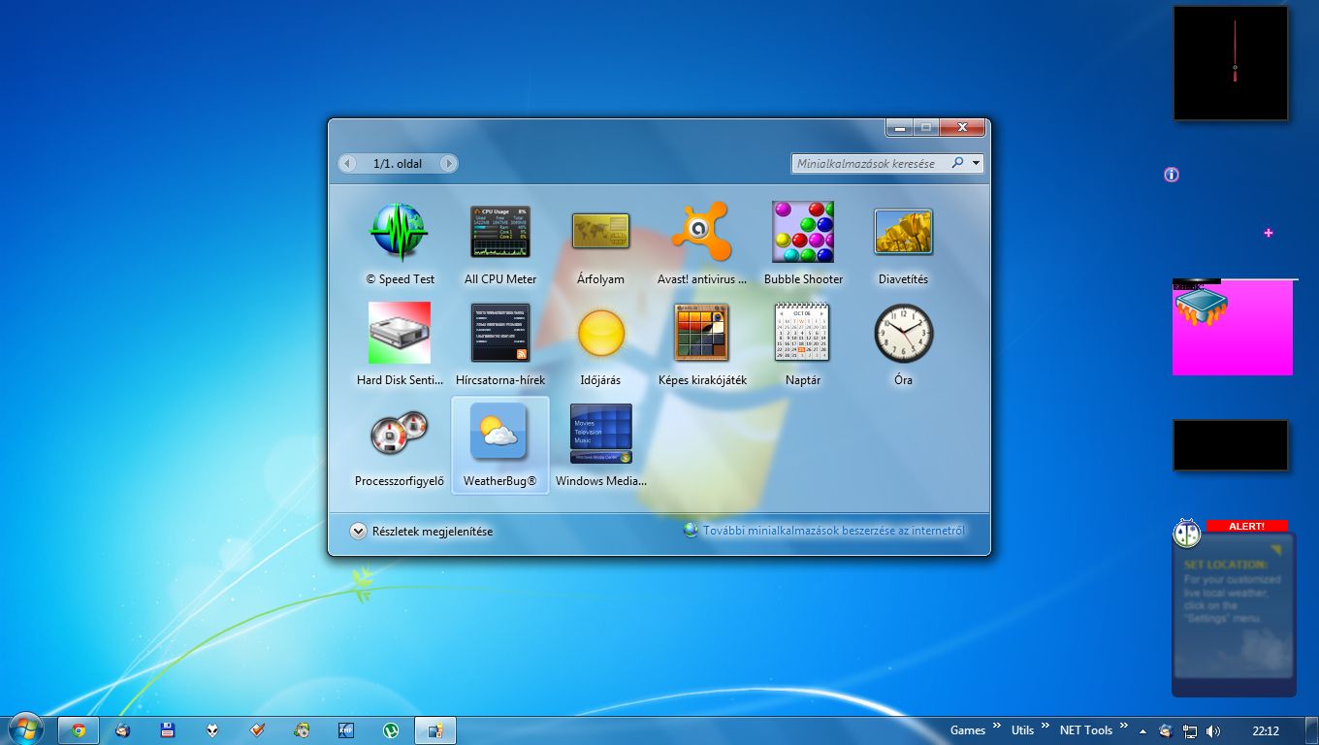Select the Naptár calendar gadget
Viewport: 1319px width, 745px height.
(x=802, y=333)
